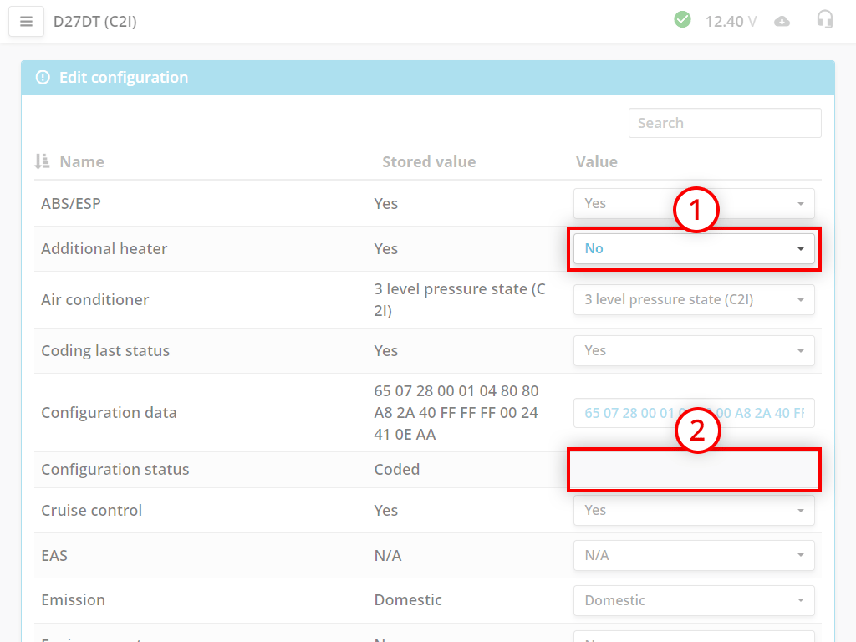856x642 pixels.
Task: Click the Edit configuration info icon
Action: pos(43,78)
